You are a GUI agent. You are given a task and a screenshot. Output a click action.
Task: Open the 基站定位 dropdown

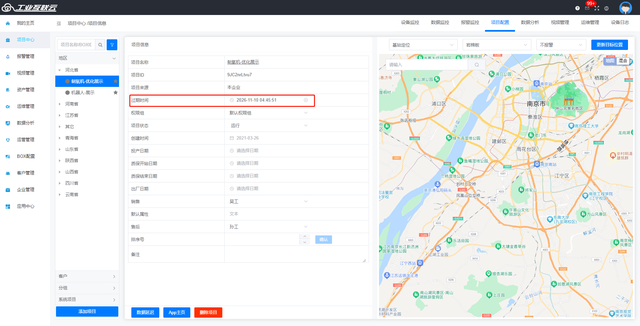(x=423, y=45)
